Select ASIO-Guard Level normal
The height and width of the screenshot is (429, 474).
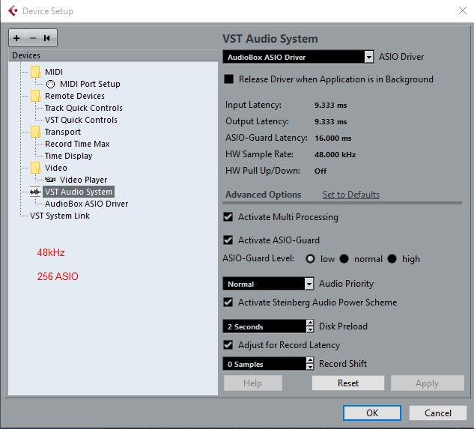pos(344,259)
